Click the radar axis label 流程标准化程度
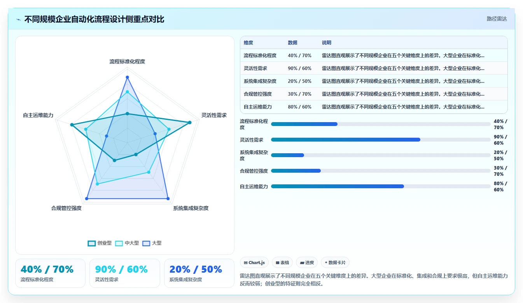The image size is (523, 303). (127, 61)
